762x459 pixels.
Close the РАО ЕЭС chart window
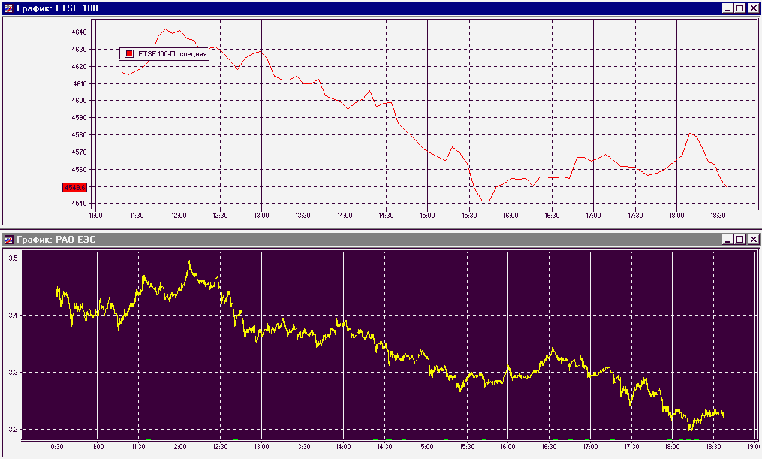click(753, 239)
